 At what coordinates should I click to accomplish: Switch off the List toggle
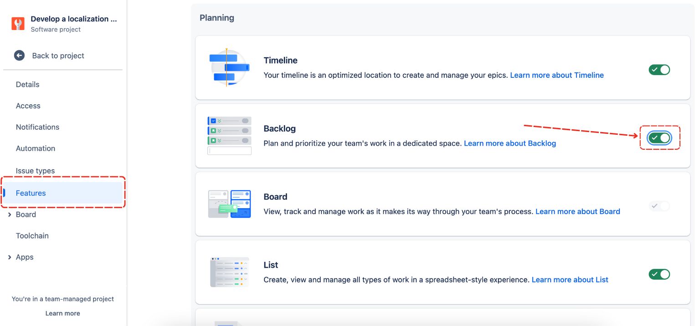(x=659, y=274)
